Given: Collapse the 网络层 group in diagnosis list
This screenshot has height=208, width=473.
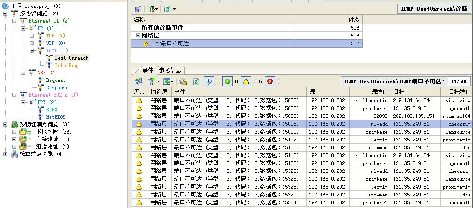Looking at the screenshot, I should (x=138, y=36).
